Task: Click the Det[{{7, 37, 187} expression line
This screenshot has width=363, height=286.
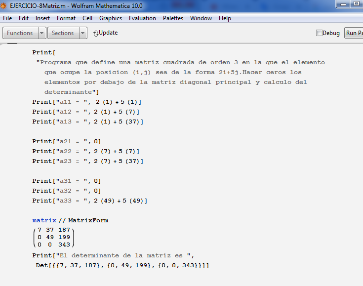Action: pos(122,265)
